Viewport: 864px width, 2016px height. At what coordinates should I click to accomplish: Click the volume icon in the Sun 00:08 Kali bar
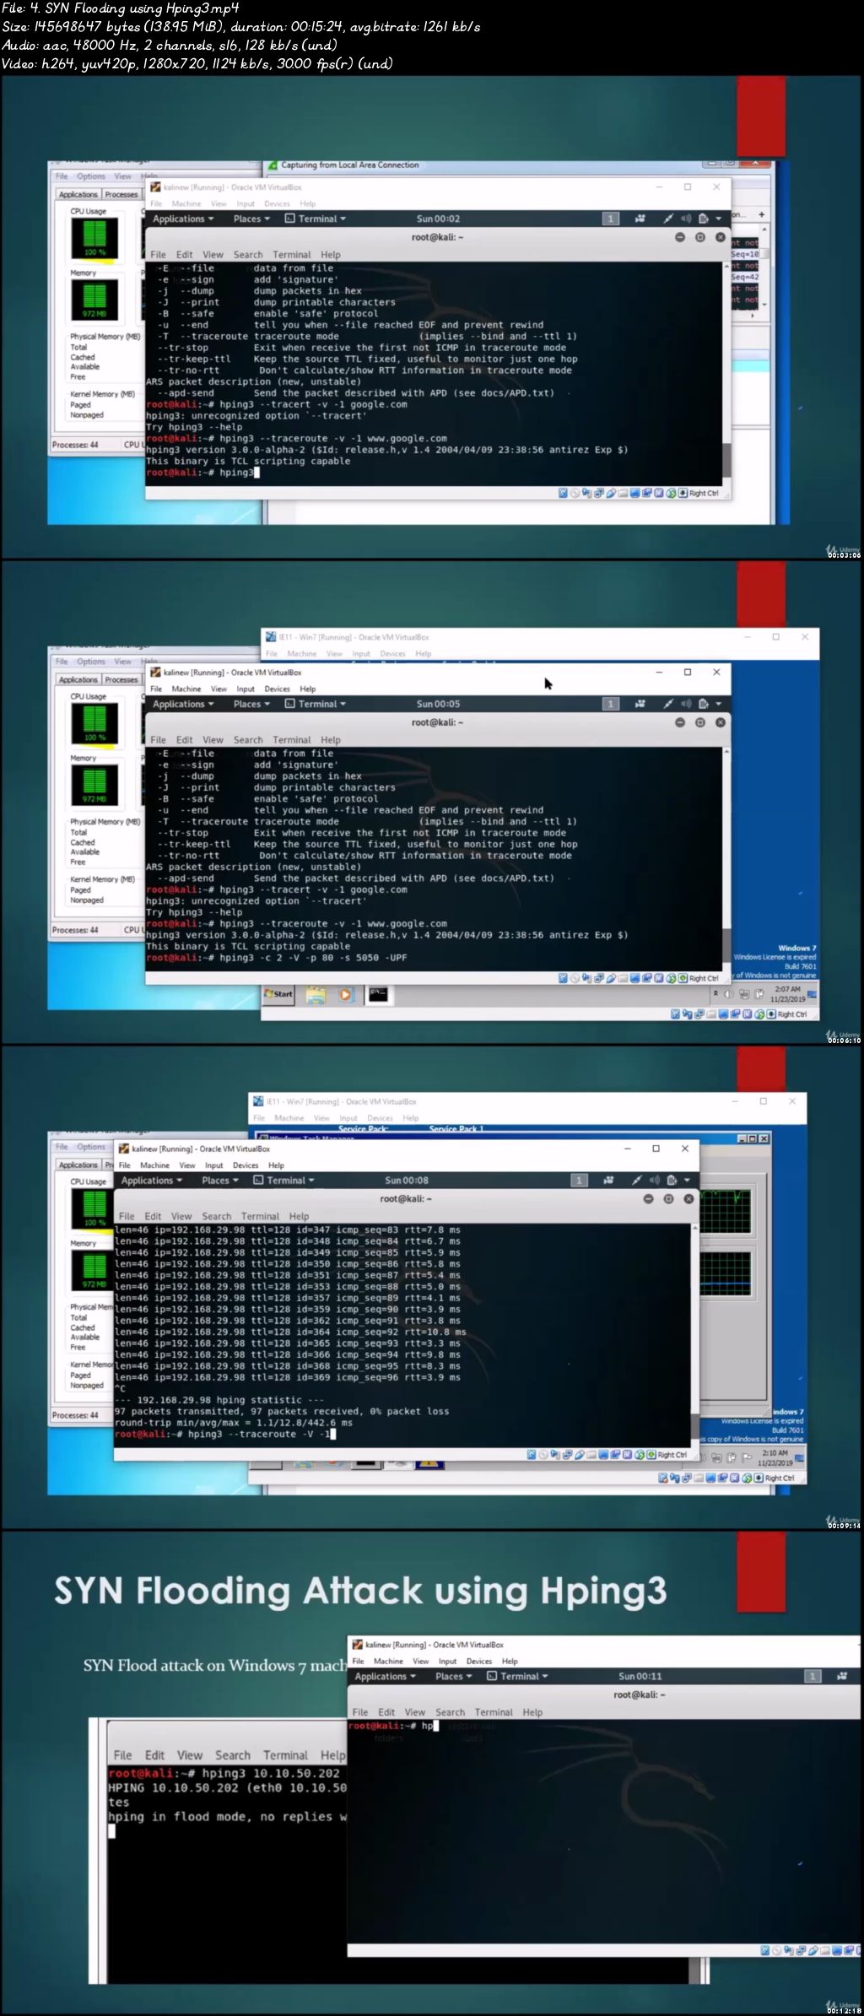click(x=655, y=1180)
